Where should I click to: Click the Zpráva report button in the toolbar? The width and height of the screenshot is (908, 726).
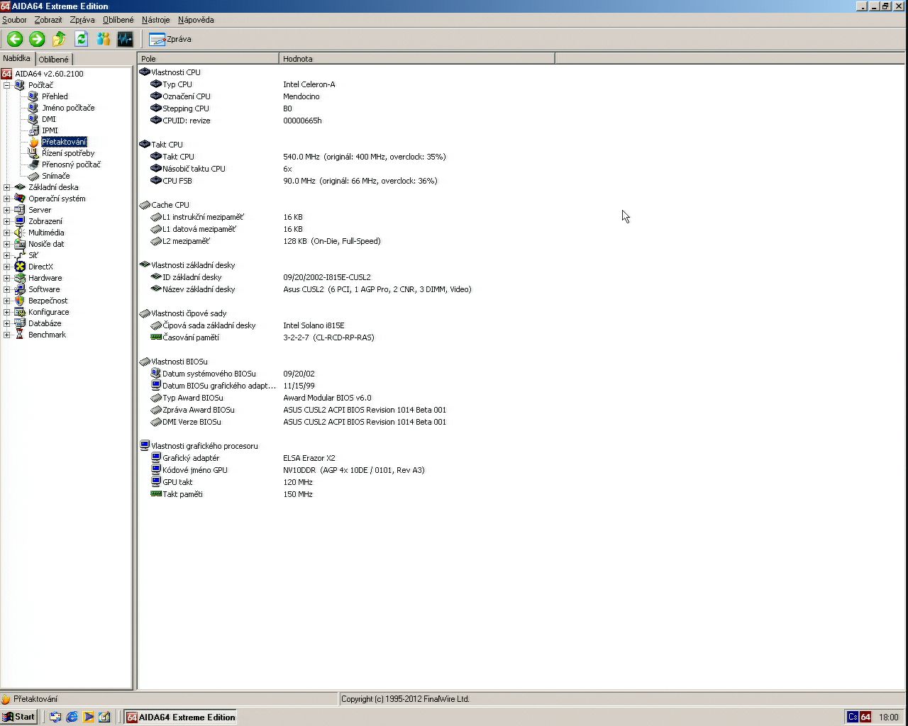click(x=170, y=39)
